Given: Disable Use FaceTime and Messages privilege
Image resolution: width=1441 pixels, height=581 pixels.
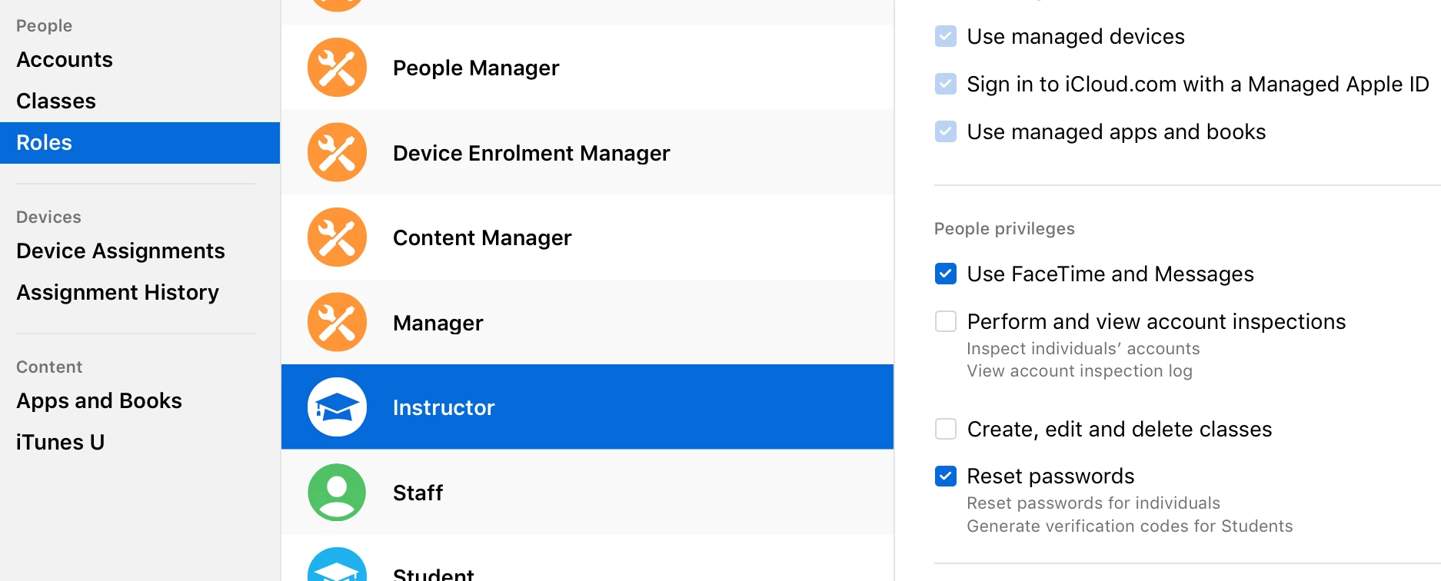Looking at the screenshot, I should 946,274.
